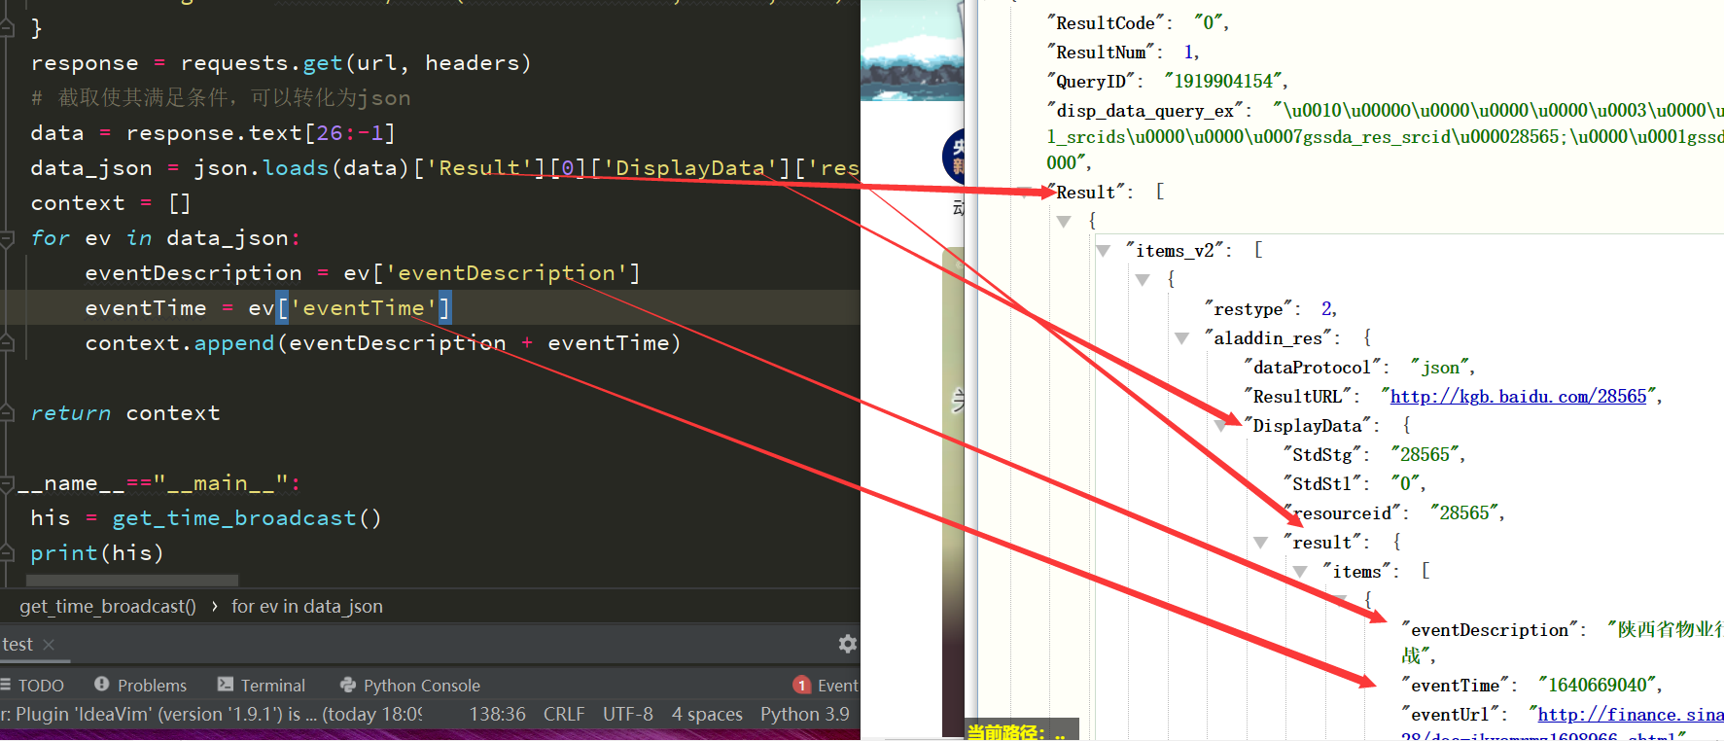Change CRLF line separator in status bar
The height and width of the screenshot is (741, 1724).
click(x=564, y=715)
